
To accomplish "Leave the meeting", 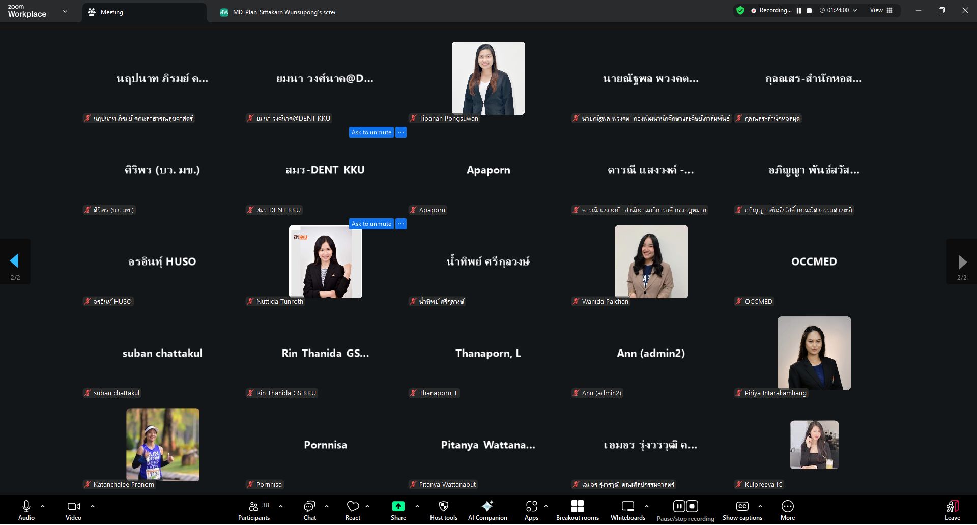I will click(952, 510).
